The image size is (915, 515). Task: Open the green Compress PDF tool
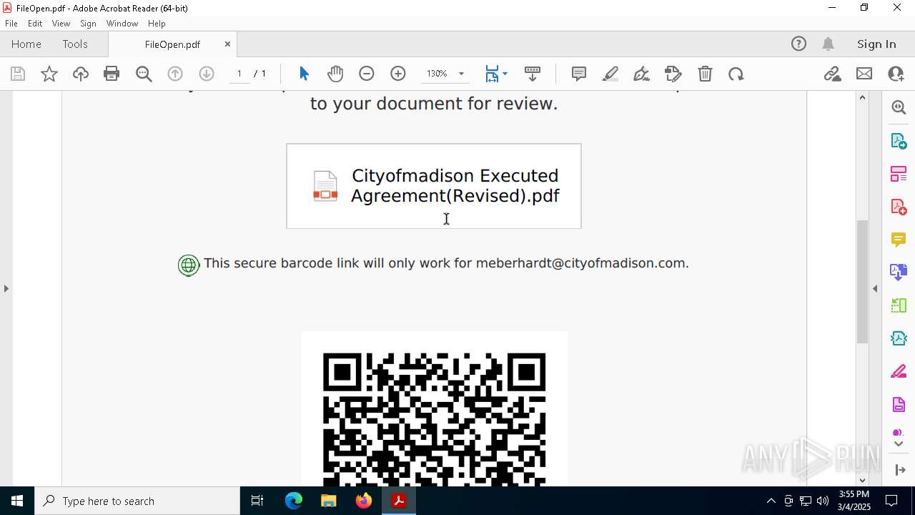899,305
